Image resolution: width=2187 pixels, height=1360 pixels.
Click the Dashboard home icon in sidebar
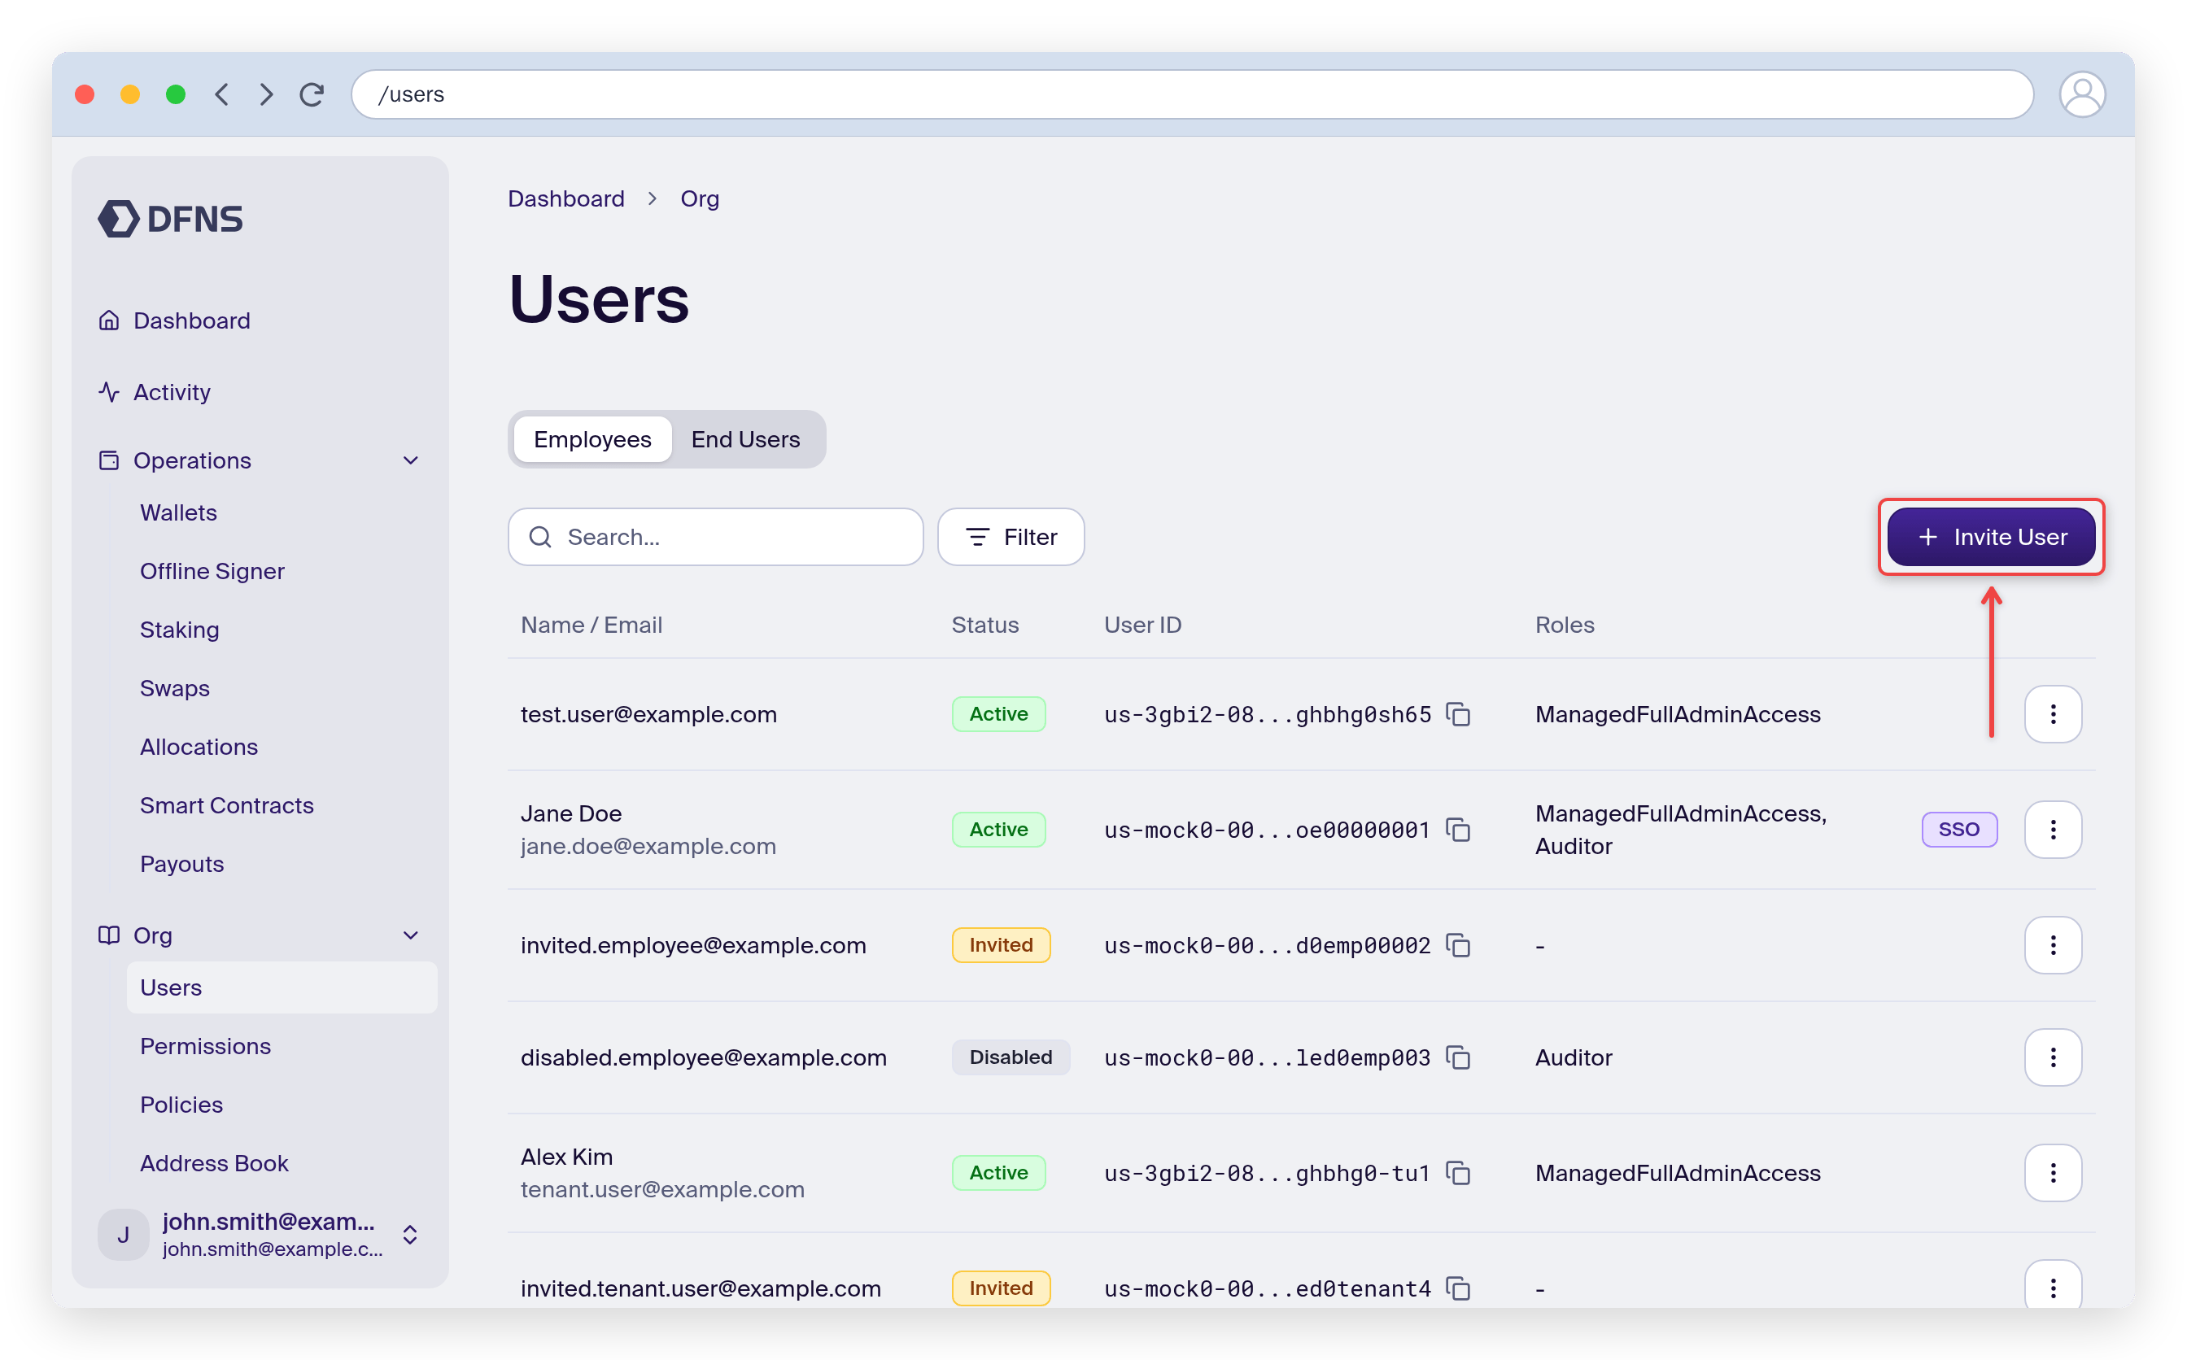click(109, 320)
